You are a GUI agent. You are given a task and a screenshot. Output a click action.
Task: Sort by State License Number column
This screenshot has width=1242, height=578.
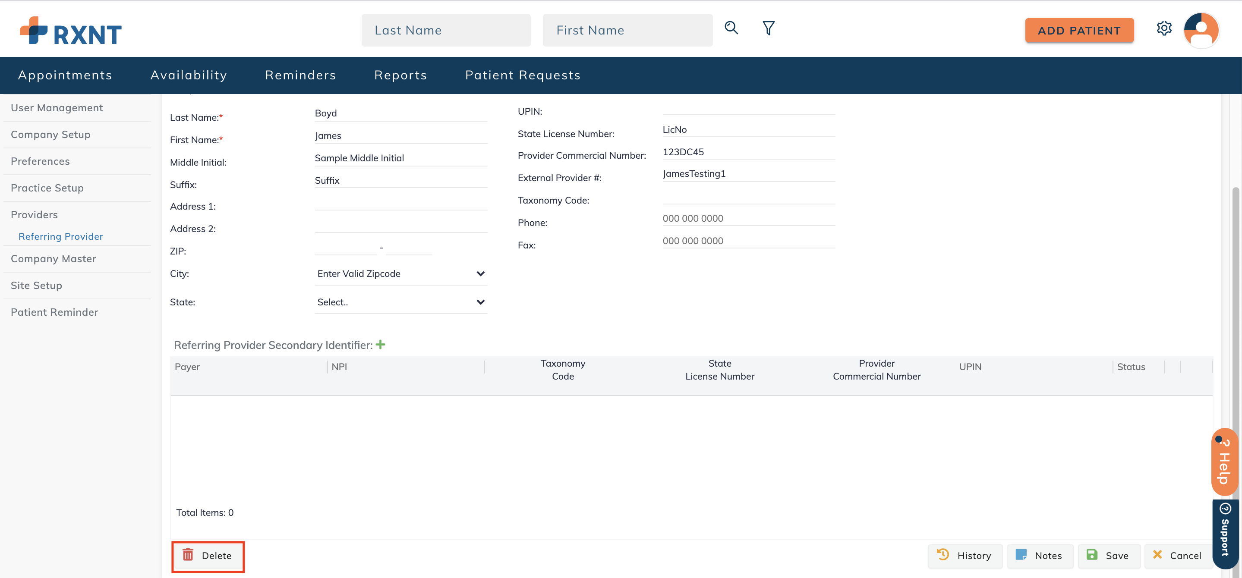(720, 370)
